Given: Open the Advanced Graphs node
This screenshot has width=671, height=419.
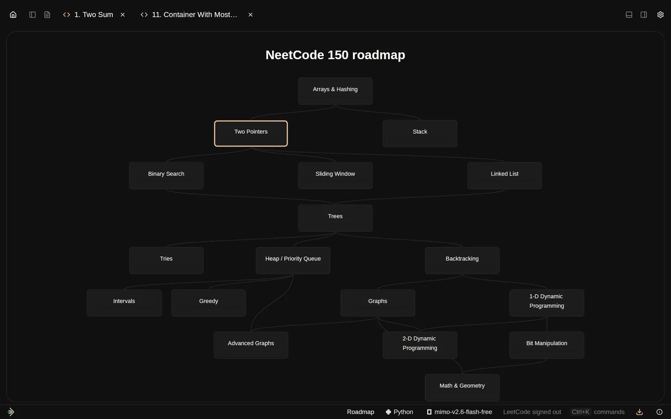Looking at the screenshot, I should 251,345.
